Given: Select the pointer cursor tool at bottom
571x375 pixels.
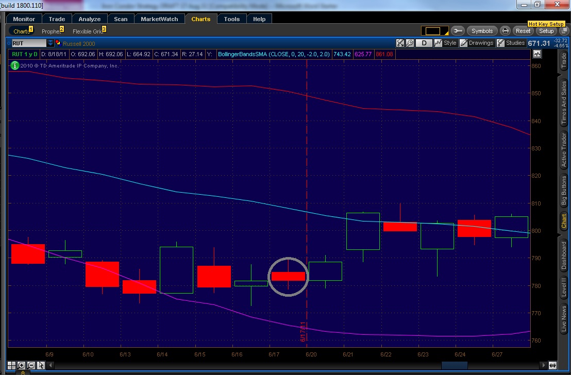Looking at the screenshot, I should pyautogui.click(x=41, y=366).
